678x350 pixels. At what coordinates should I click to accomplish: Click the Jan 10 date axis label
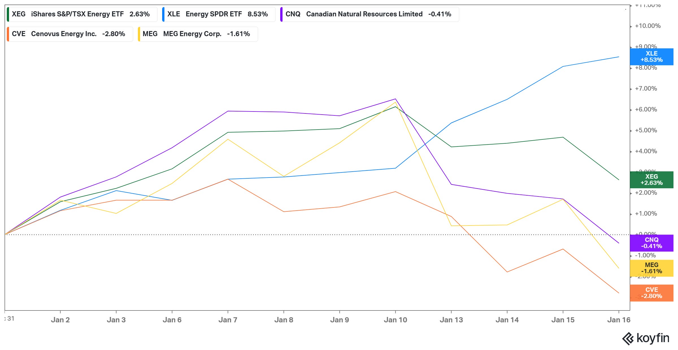(395, 320)
